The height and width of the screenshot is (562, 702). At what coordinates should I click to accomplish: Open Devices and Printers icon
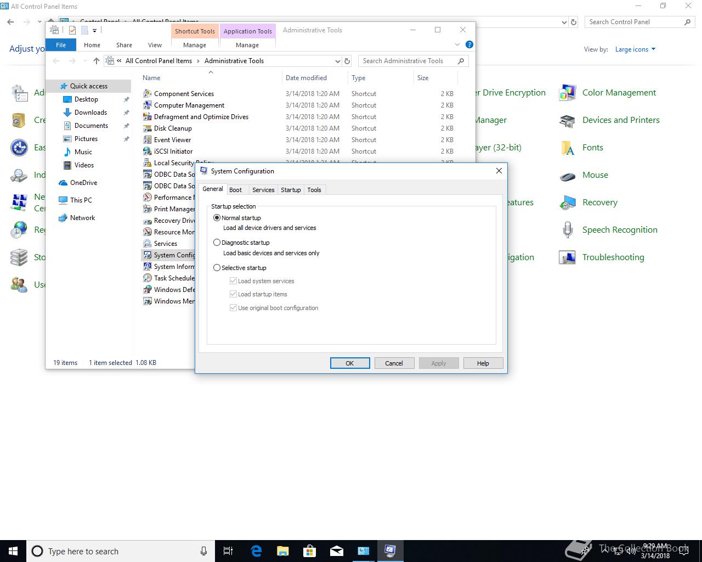coord(568,120)
